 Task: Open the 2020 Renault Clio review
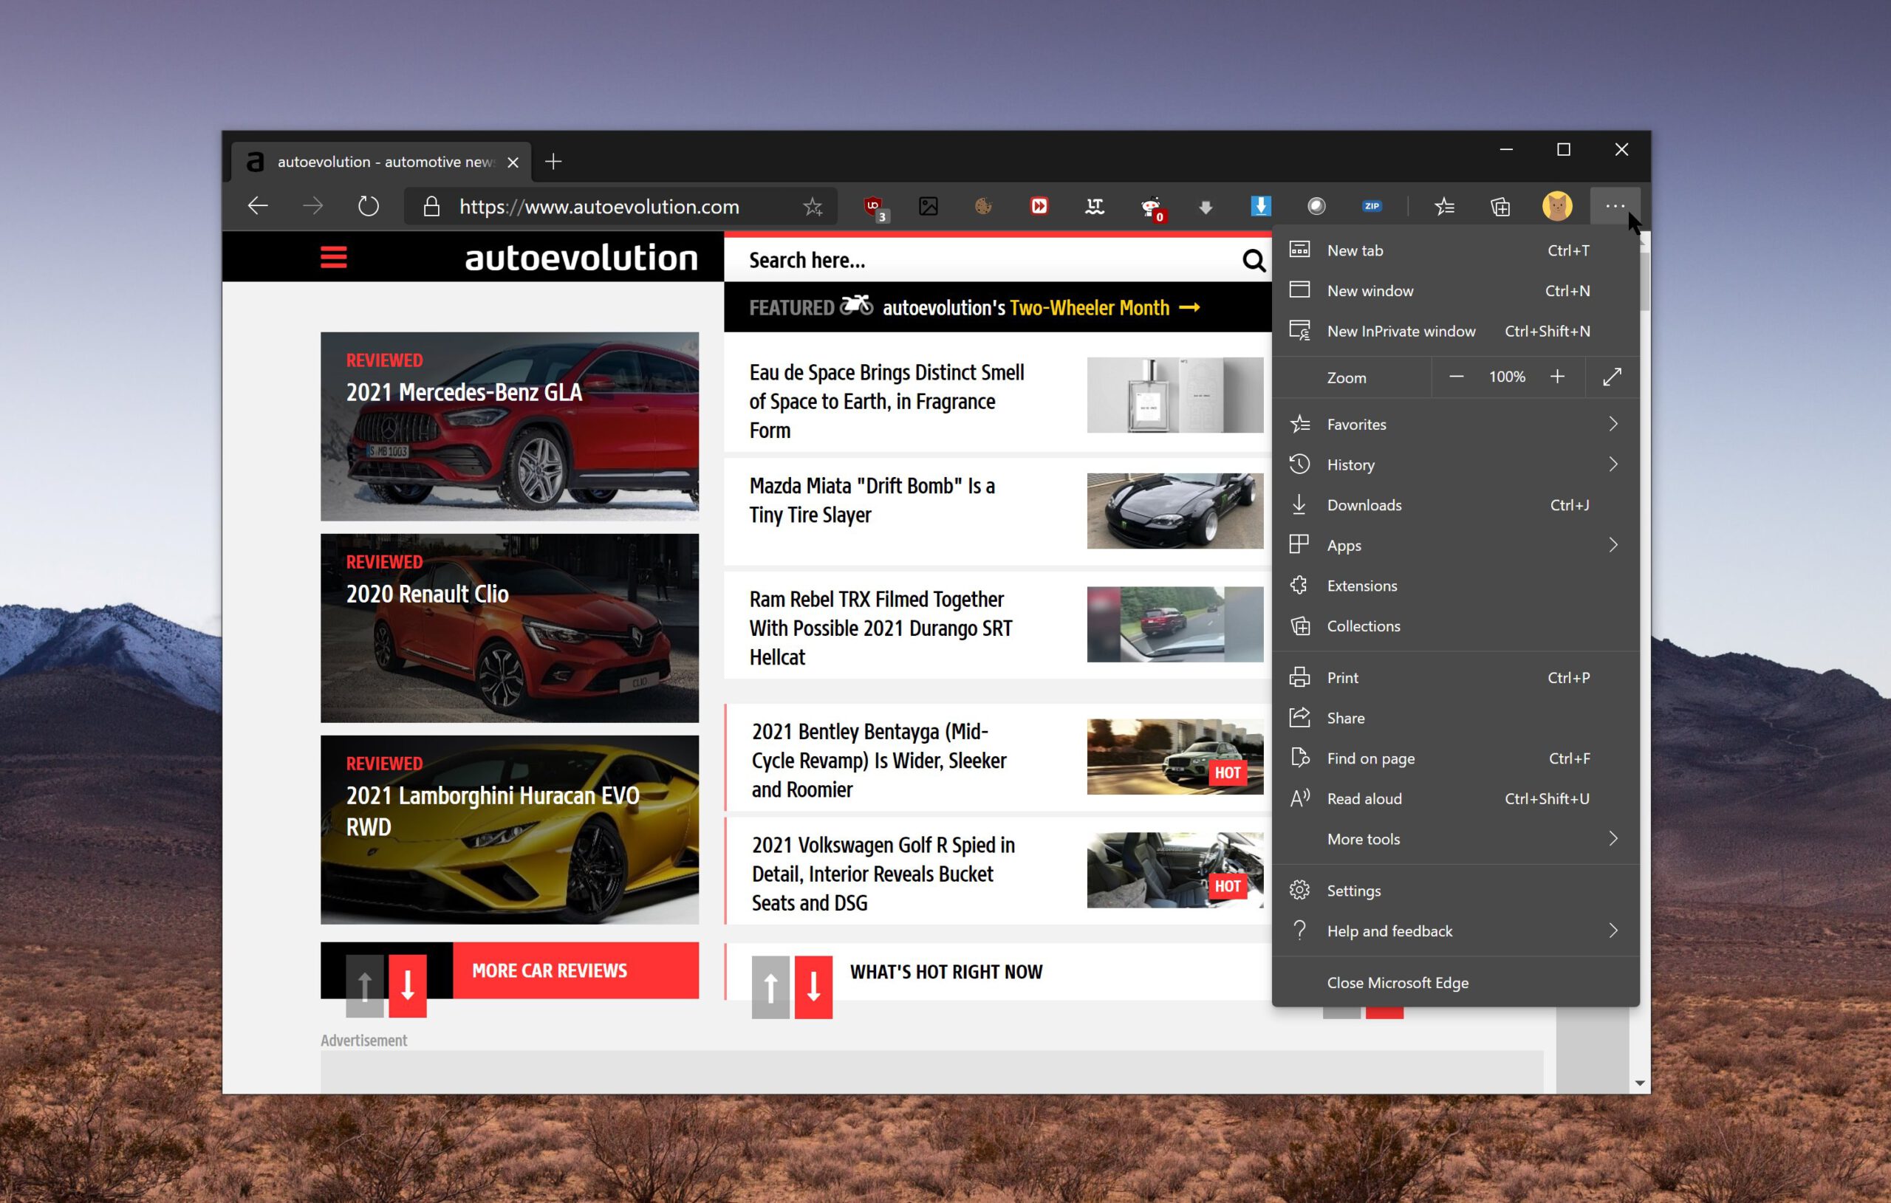pyautogui.click(x=510, y=628)
